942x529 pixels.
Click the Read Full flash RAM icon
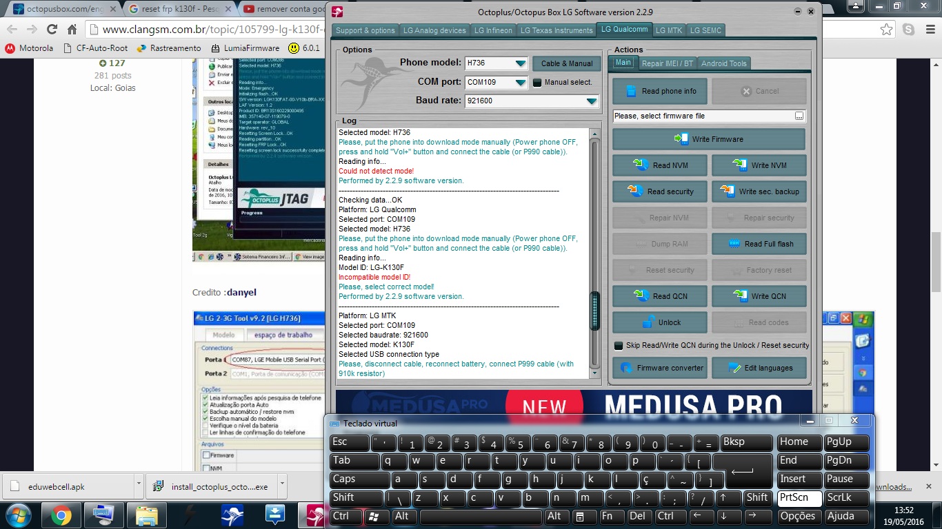click(x=734, y=244)
